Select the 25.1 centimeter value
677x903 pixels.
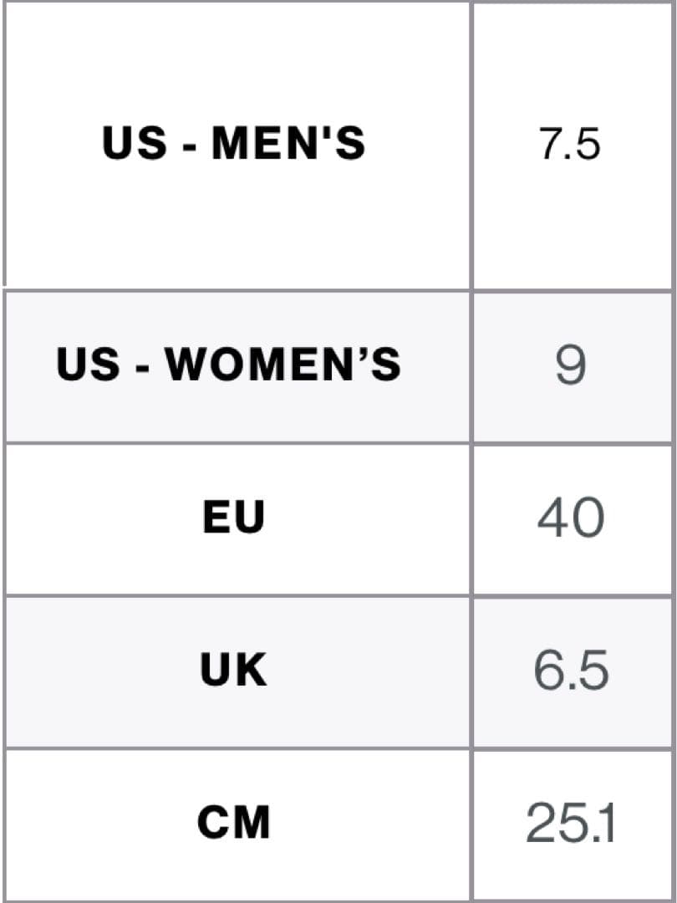[x=571, y=824]
